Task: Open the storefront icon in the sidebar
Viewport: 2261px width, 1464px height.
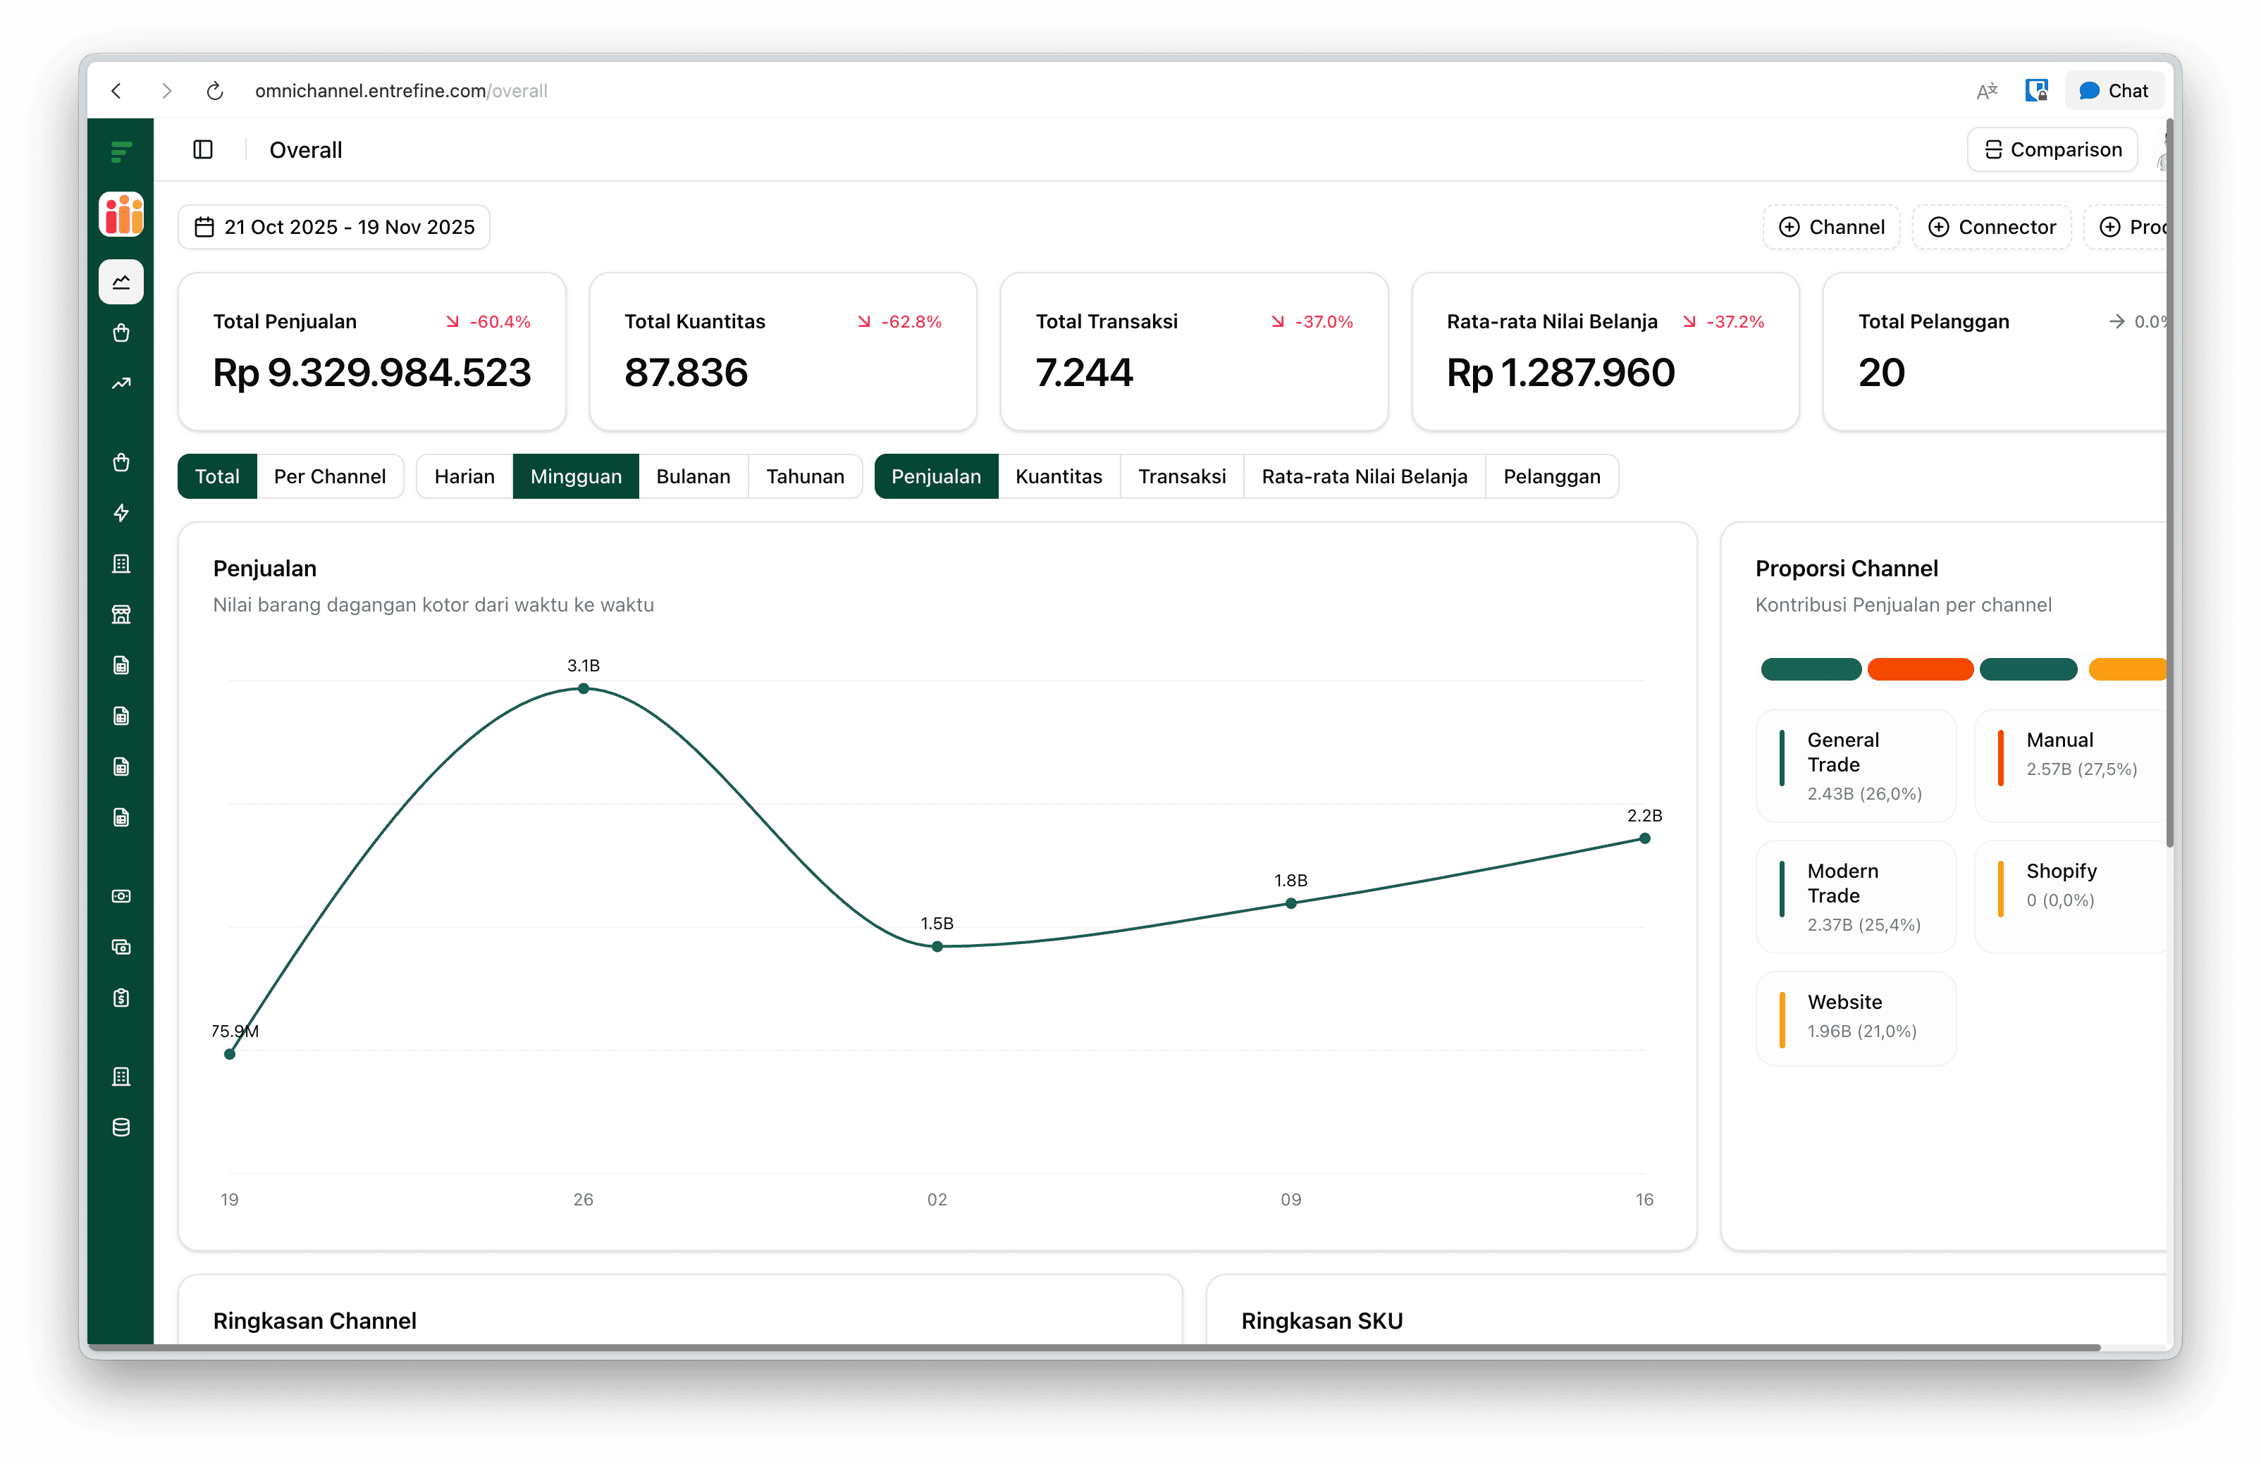Action: click(121, 614)
